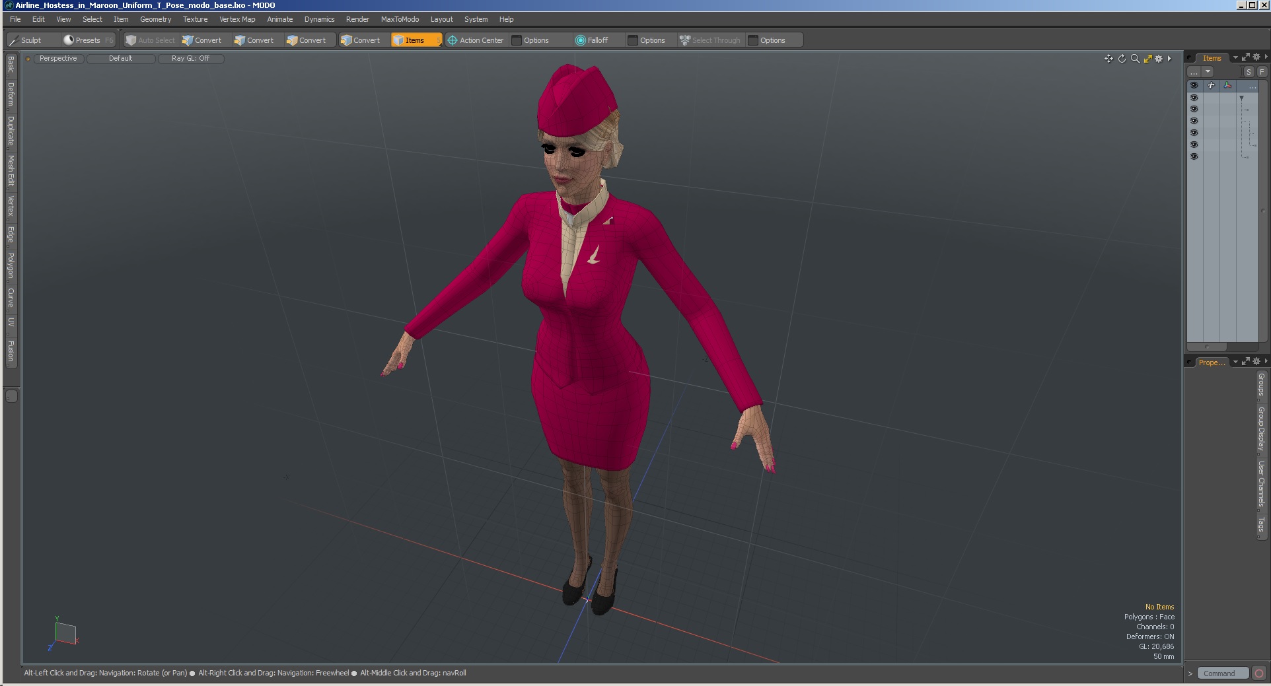
Task: Click the Auto Select mode button
Action: (151, 40)
